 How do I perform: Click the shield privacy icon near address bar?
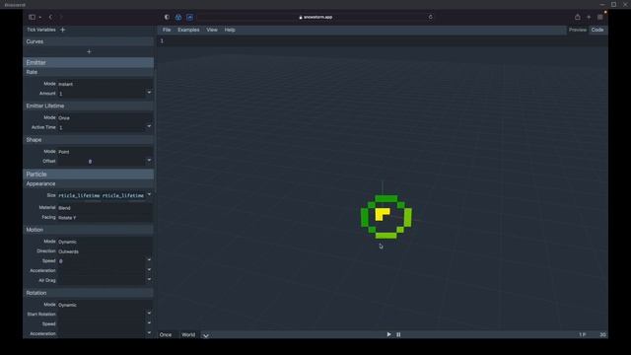pos(167,17)
